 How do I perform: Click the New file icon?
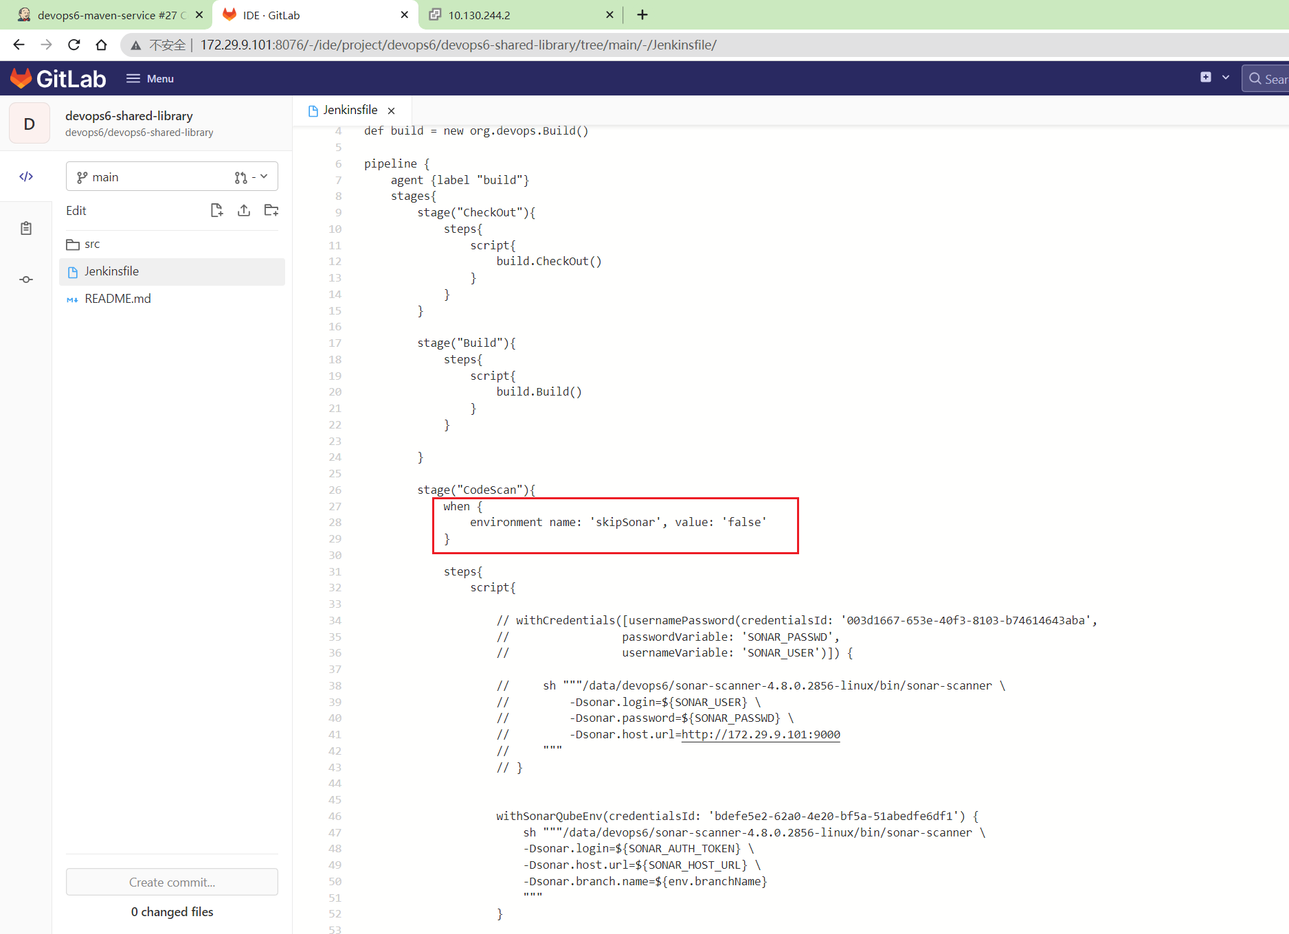click(x=216, y=210)
